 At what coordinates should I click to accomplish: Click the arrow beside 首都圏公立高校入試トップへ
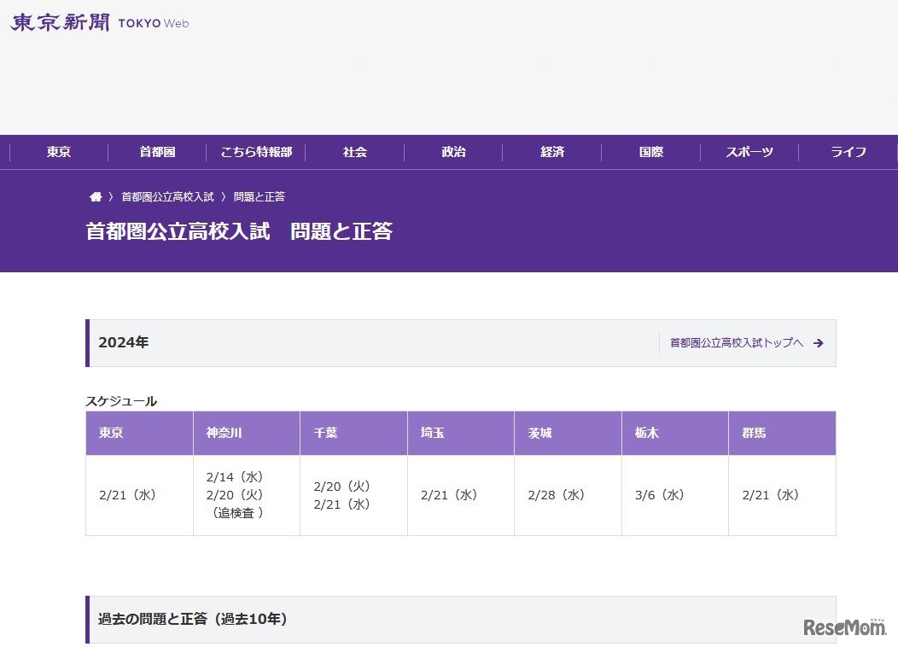click(819, 343)
